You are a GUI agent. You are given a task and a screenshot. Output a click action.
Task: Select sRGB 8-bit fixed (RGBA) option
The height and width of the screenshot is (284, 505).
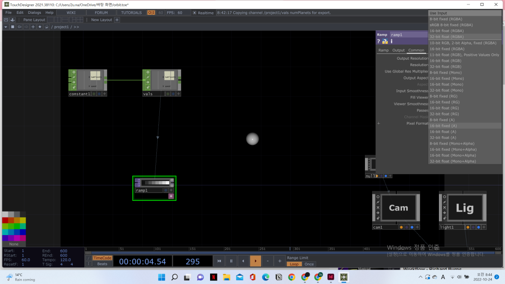pos(465,25)
